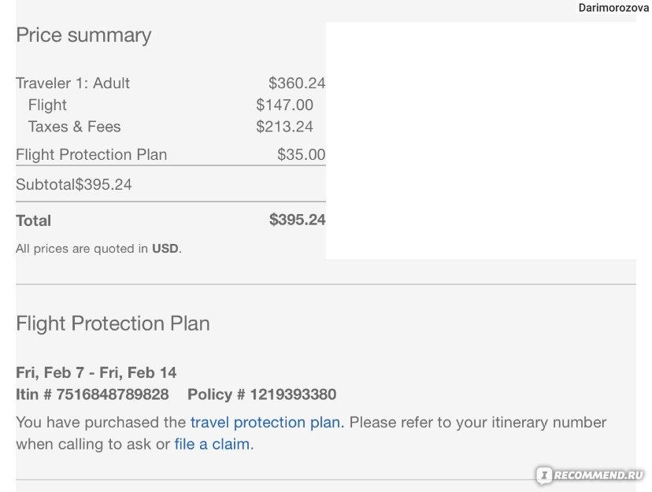Image resolution: width=652 pixels, height=492 pixels.
Task: Click the Flight Protection Plan section heading
Action: click(113, 324)
